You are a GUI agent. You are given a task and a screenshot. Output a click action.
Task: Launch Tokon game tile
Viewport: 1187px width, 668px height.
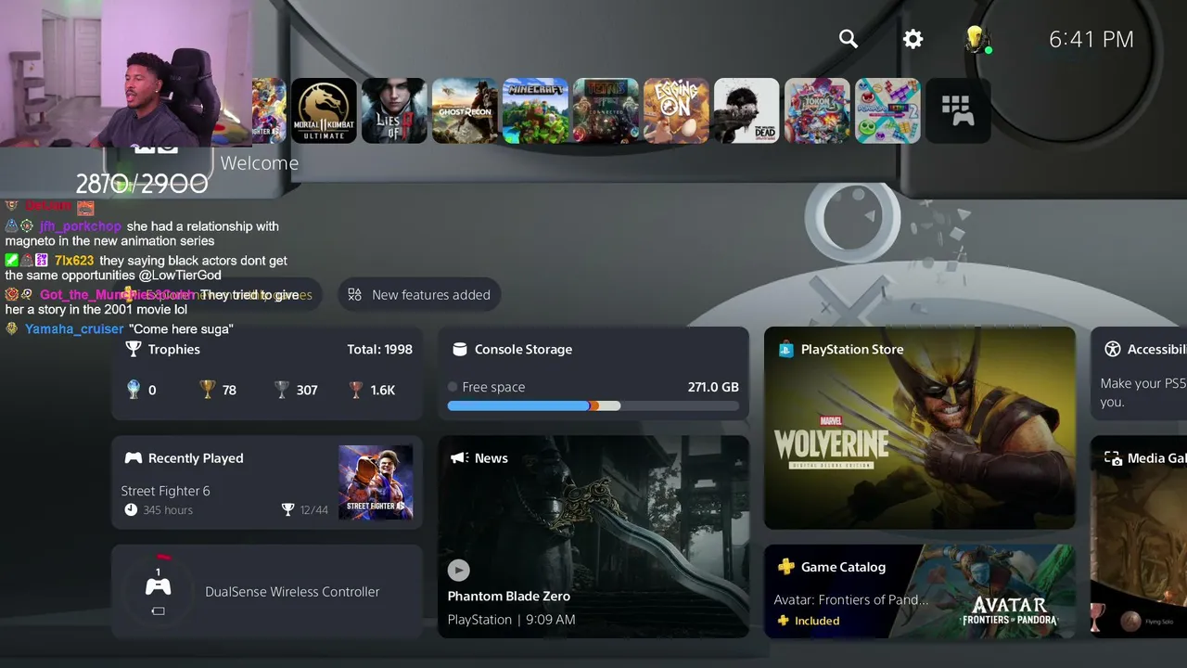point(818,110)
